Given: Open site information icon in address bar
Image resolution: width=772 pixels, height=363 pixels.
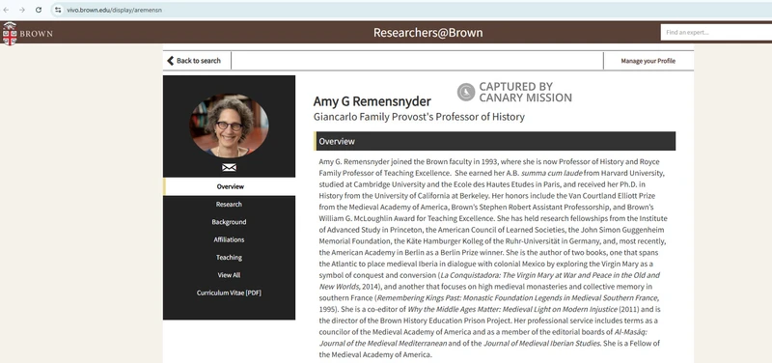Looking at the screenshot, I should pos(58,10).
